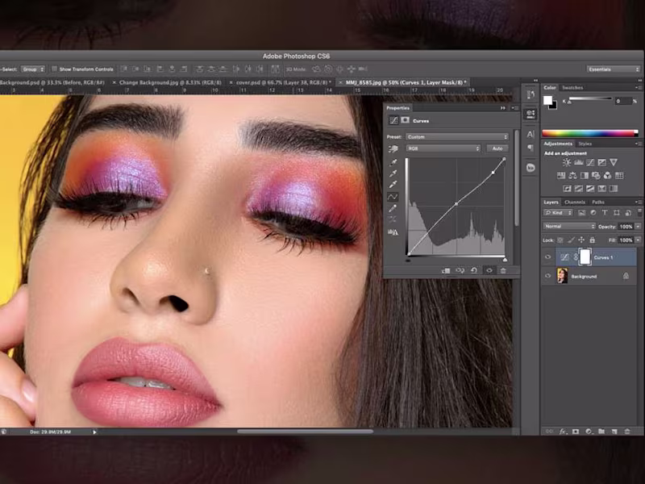Delete the adjustment with the trash icon
Viewport: 645px width, 484px height.
(504, 269)
